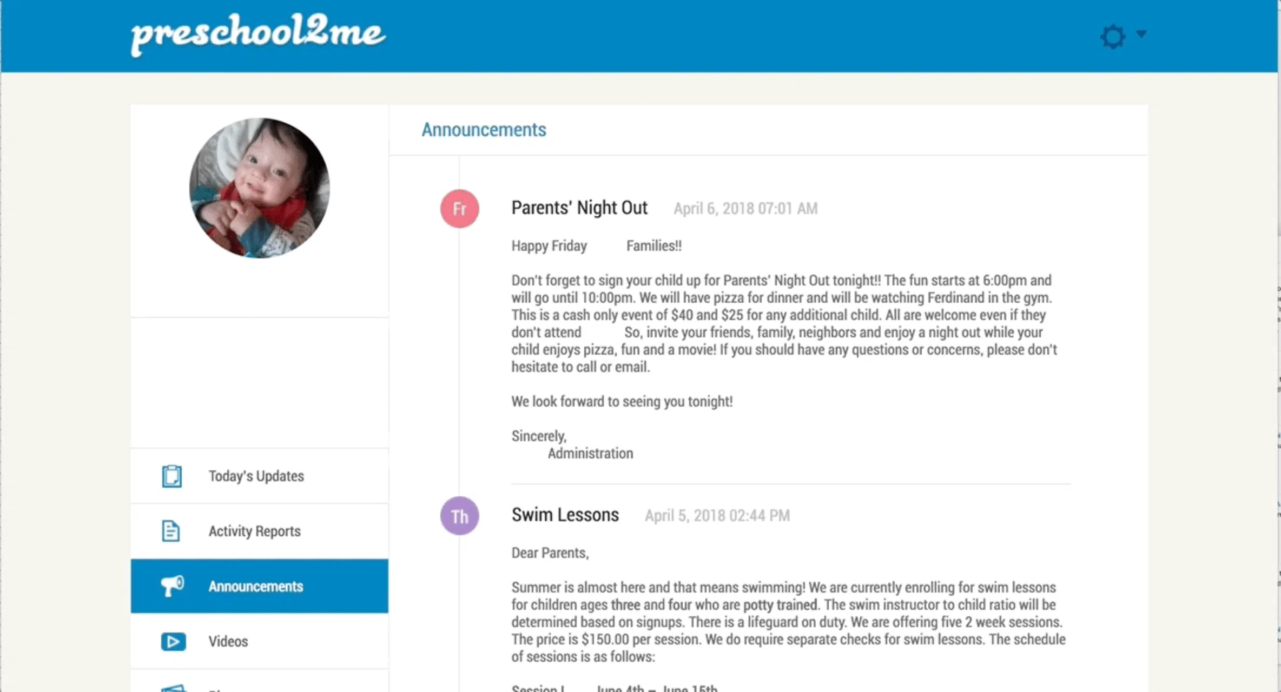Image resolution: width=1281 pixels, height=692 pixels.
Task: Click the Videos play icon
Action: pyautogui.click(x=173, y=642)
